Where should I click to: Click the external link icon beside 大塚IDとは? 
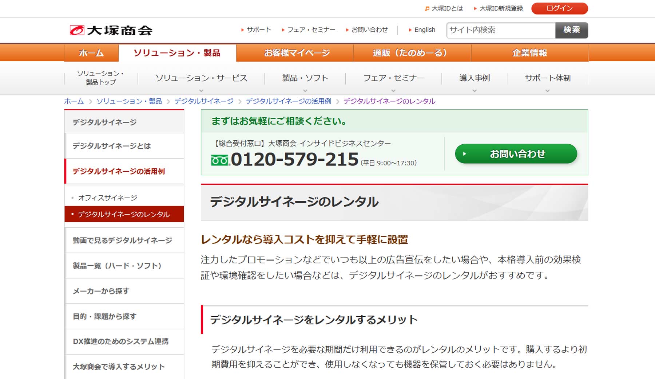[427, 8]
